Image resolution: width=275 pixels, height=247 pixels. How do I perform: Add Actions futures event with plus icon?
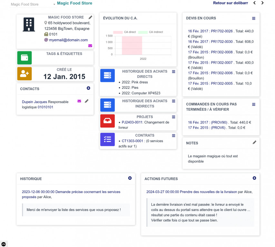coord(254,178)
